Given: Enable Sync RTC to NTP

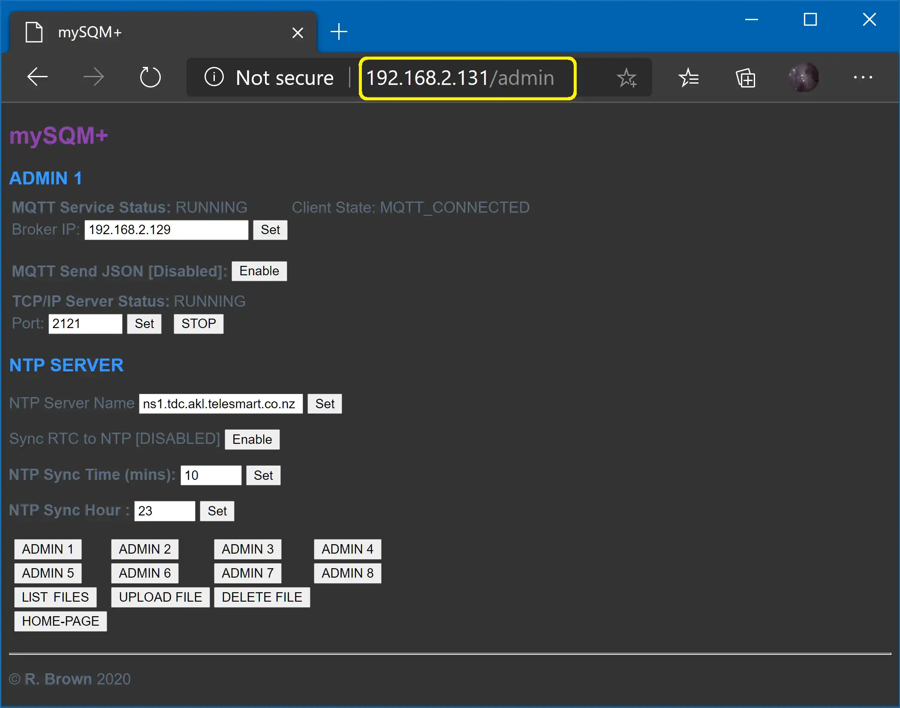Looking at the screenshot, I should [x=252, y=440].
